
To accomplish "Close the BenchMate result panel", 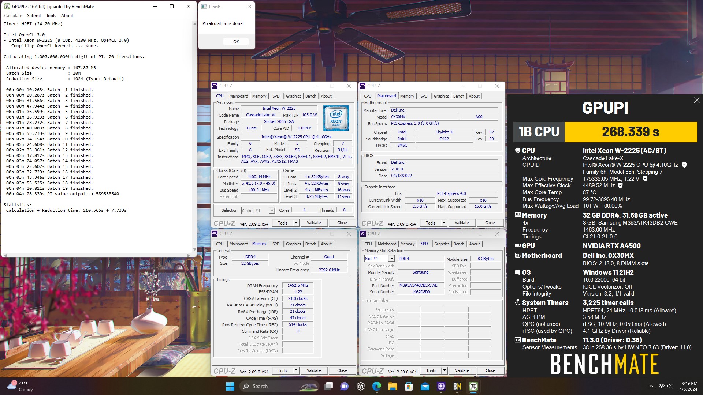I will [696, 100].
